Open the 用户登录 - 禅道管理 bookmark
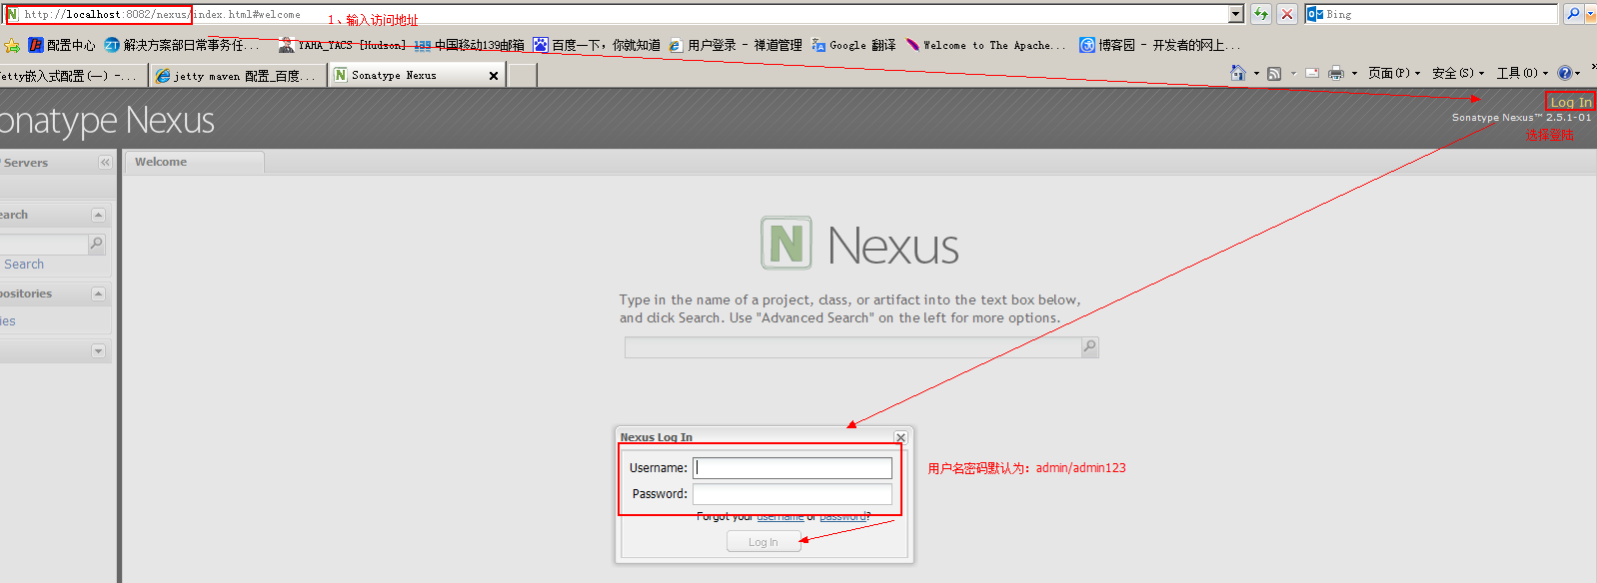1597x583 pixels. [736, 45]
